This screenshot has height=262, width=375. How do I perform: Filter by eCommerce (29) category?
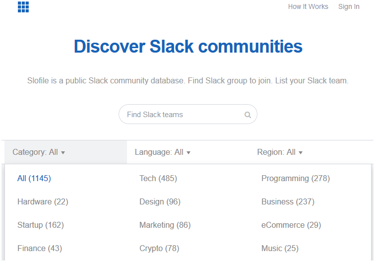(x=291, y=225)
